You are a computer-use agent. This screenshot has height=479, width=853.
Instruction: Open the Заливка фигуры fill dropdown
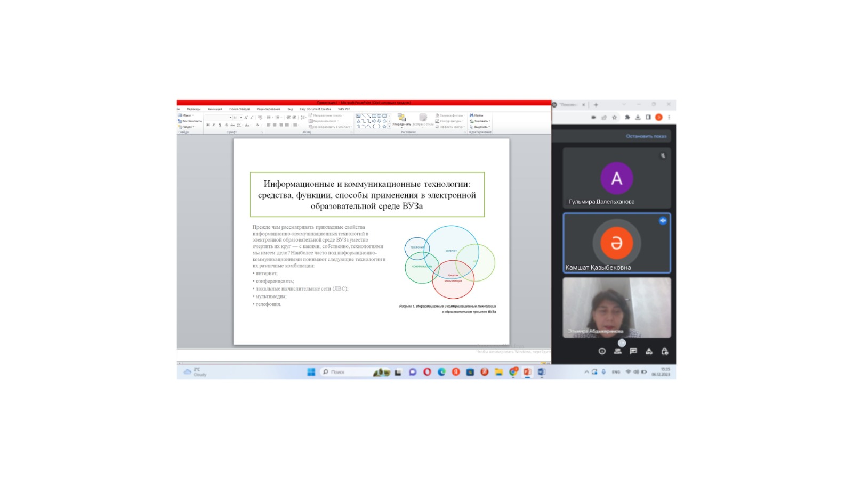450,115
